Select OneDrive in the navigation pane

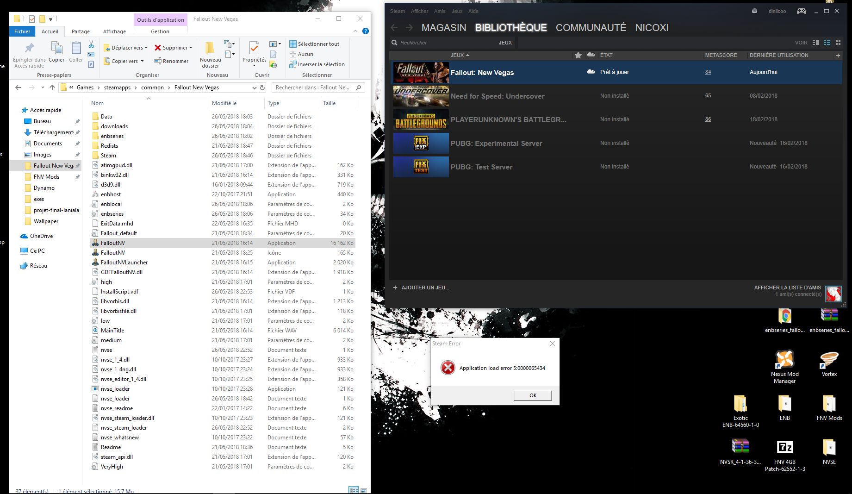[x=41, y=236]
